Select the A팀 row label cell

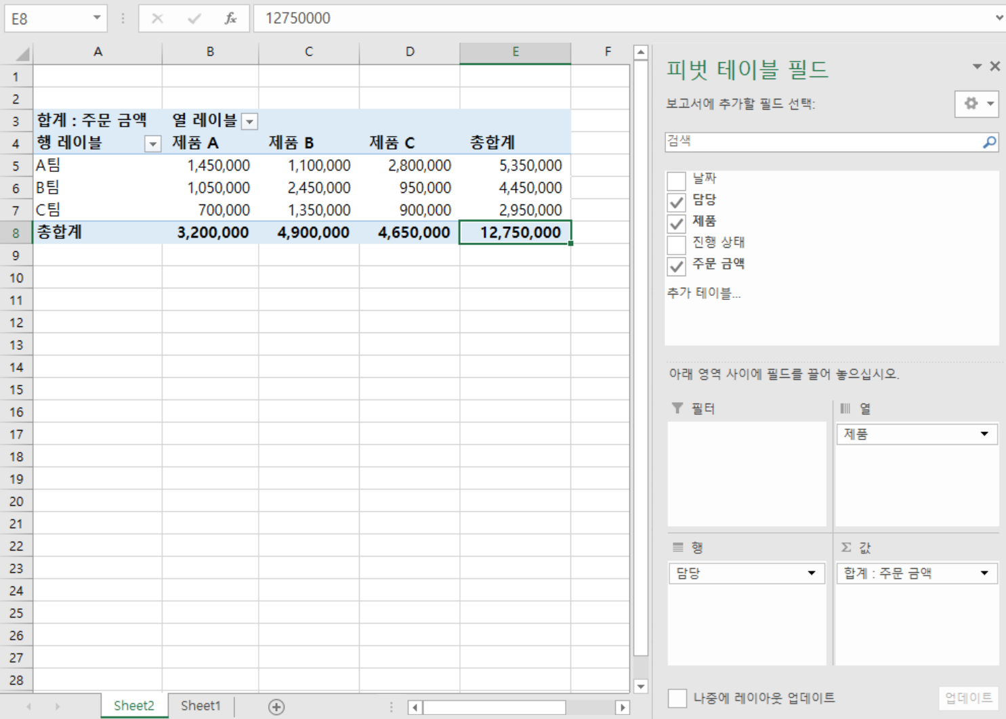pos(98,166)
